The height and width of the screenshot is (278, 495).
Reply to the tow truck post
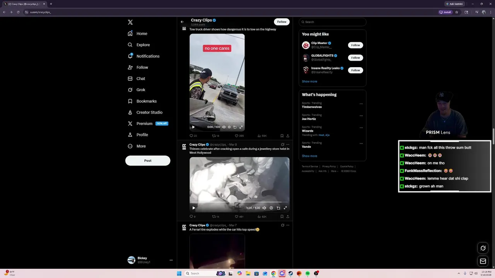(193, 136)
